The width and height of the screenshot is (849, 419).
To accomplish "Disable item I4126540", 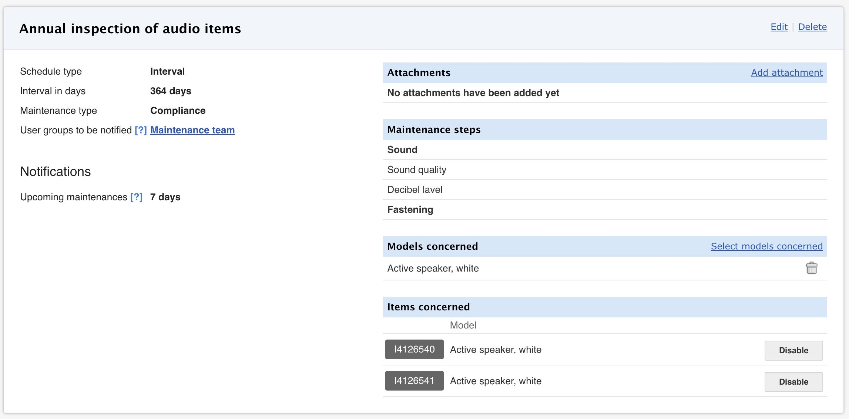I will click(793, 350).
